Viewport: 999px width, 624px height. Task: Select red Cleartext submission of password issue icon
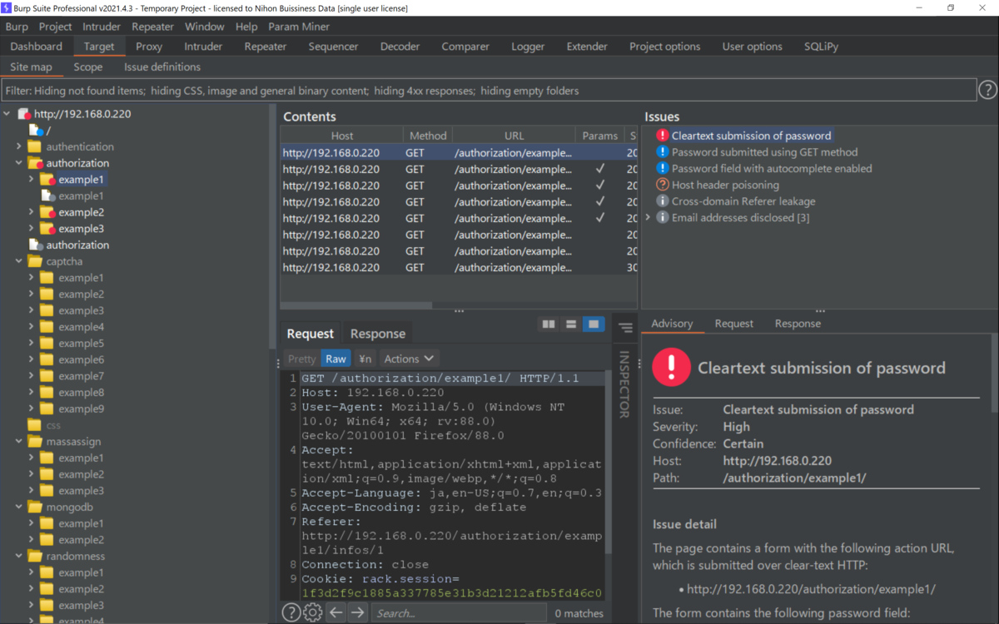(662, 136)
